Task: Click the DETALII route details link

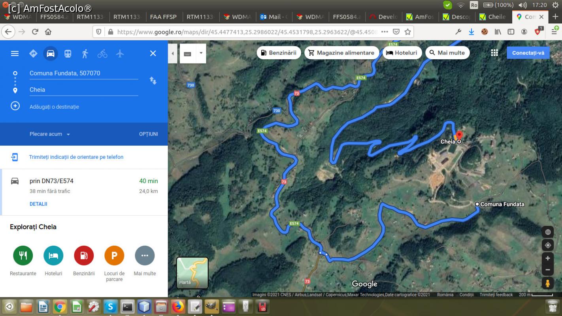Action: click(x=38, y=204)
